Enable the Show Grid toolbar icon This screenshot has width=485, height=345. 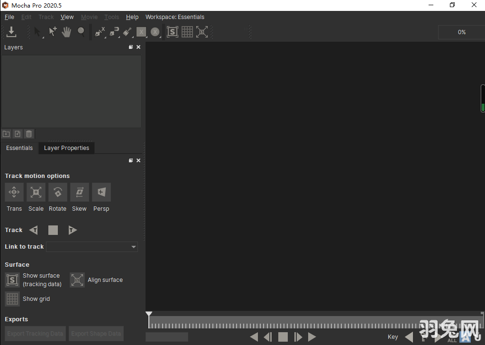[x=187, y=32]
